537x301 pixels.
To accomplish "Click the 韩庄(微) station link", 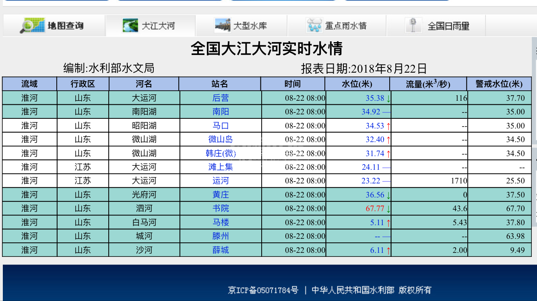I will tap(220, 153).
